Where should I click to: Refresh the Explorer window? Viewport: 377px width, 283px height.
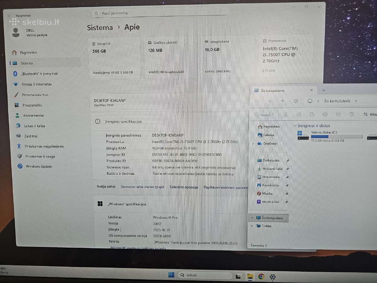[x=296, y=101]
